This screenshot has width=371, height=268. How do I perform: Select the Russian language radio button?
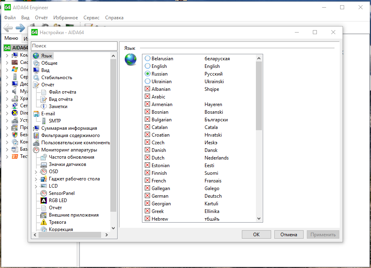click(x=148, y=74)
